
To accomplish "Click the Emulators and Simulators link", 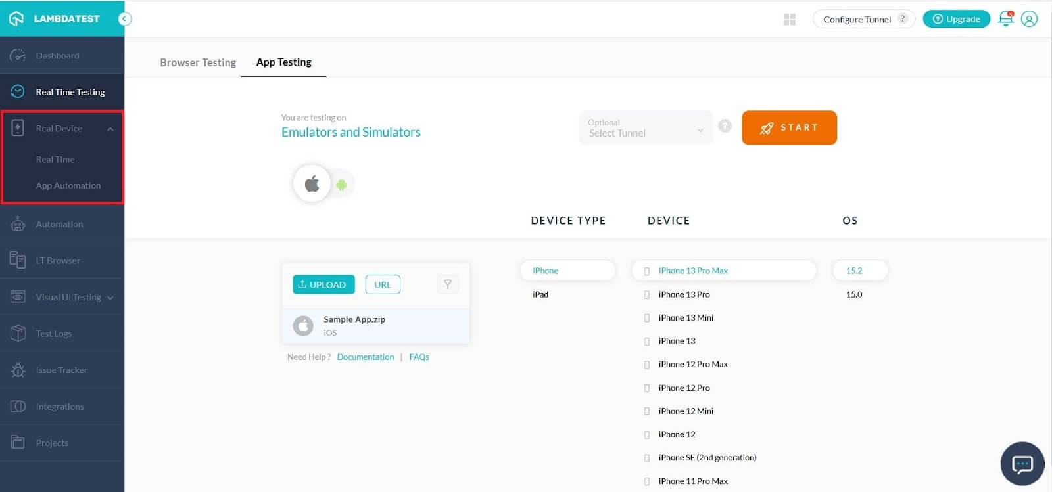I will pos(351,132).
